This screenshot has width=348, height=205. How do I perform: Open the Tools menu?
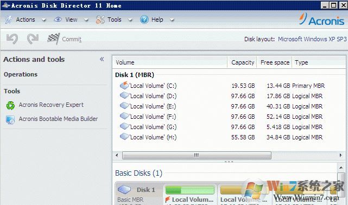tap(115, 20)
